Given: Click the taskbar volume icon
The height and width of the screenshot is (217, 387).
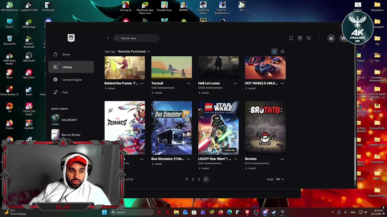Looking at the screenshot, I should 365,212.
